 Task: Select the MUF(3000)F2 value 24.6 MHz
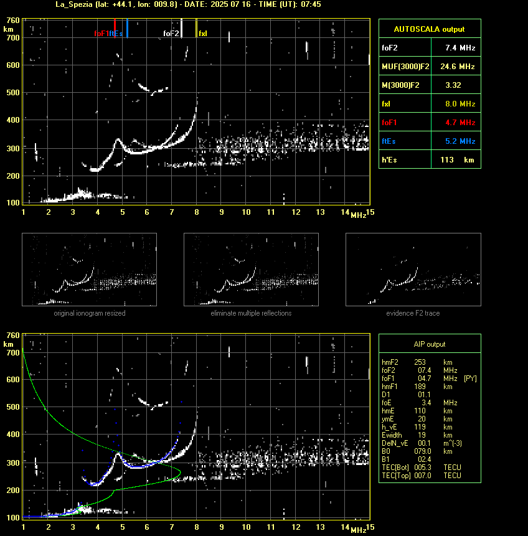[x=457, y=67]
